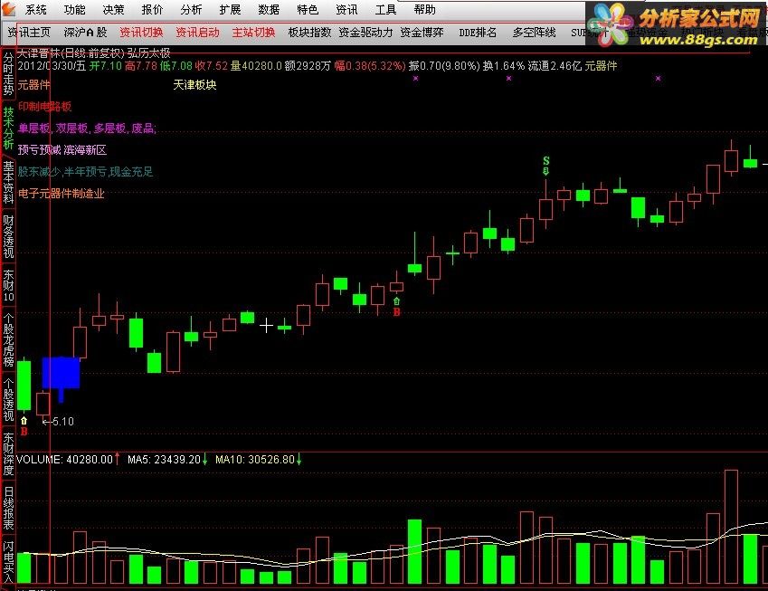The height and width of the screenshot is (591, 768).
Task: Switch to 东财深度 side tab
Action: click(x=8, y=453)
